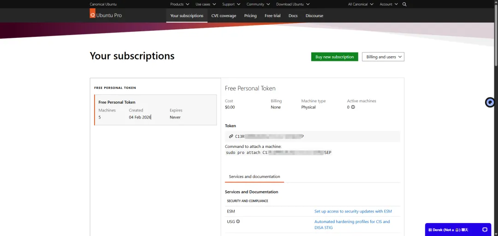Screen dimensions: 498x236
Task: Click the Active machines info icon
Action: pyautogui.click(x=353, y=107)
